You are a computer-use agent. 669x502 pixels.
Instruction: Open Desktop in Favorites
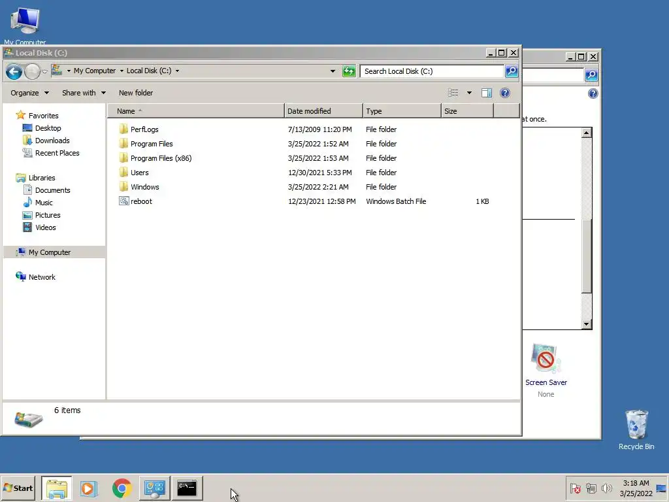point(42,128)
